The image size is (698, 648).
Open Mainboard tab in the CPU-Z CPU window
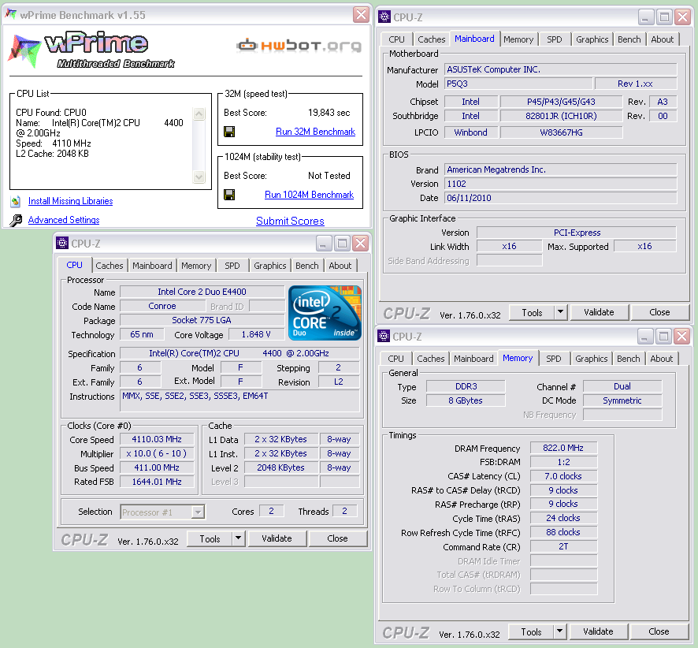152,266
